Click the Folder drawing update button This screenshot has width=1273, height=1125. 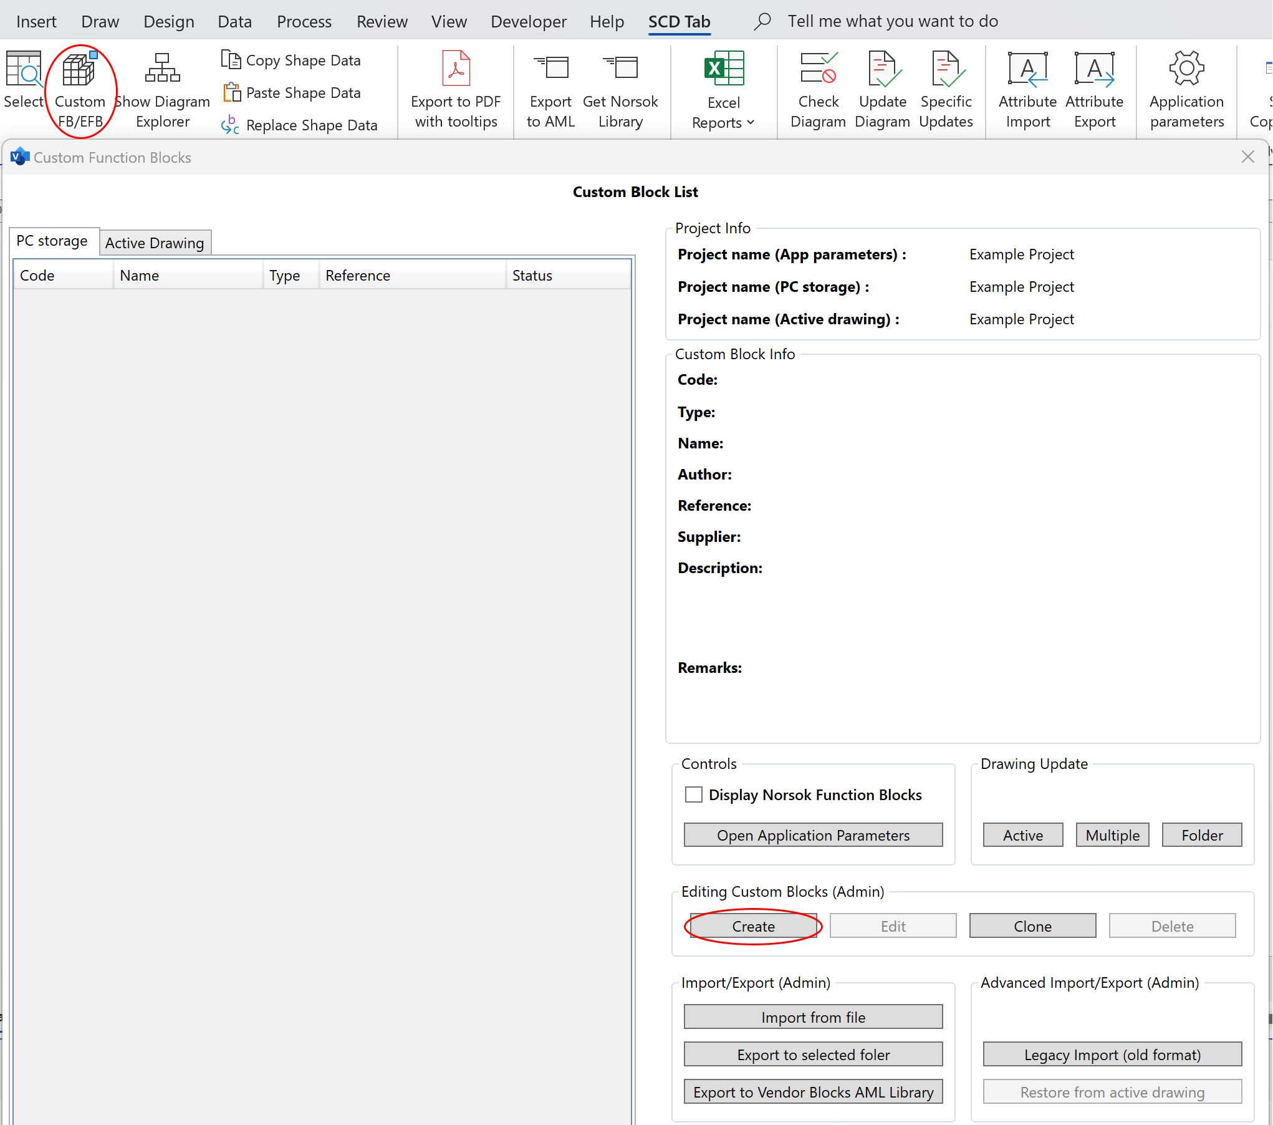click(x=1202, y=835)
